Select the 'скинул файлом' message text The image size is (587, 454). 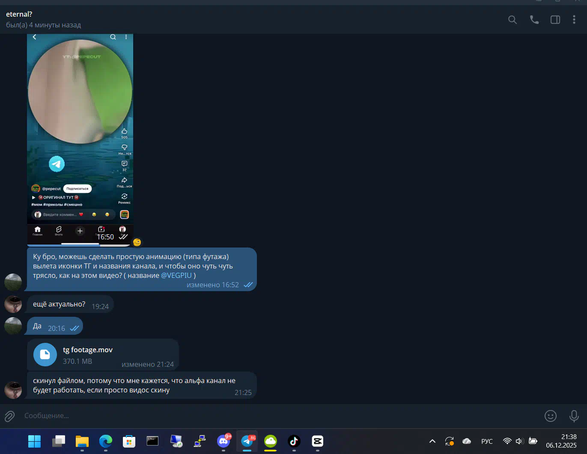[134, 385]
